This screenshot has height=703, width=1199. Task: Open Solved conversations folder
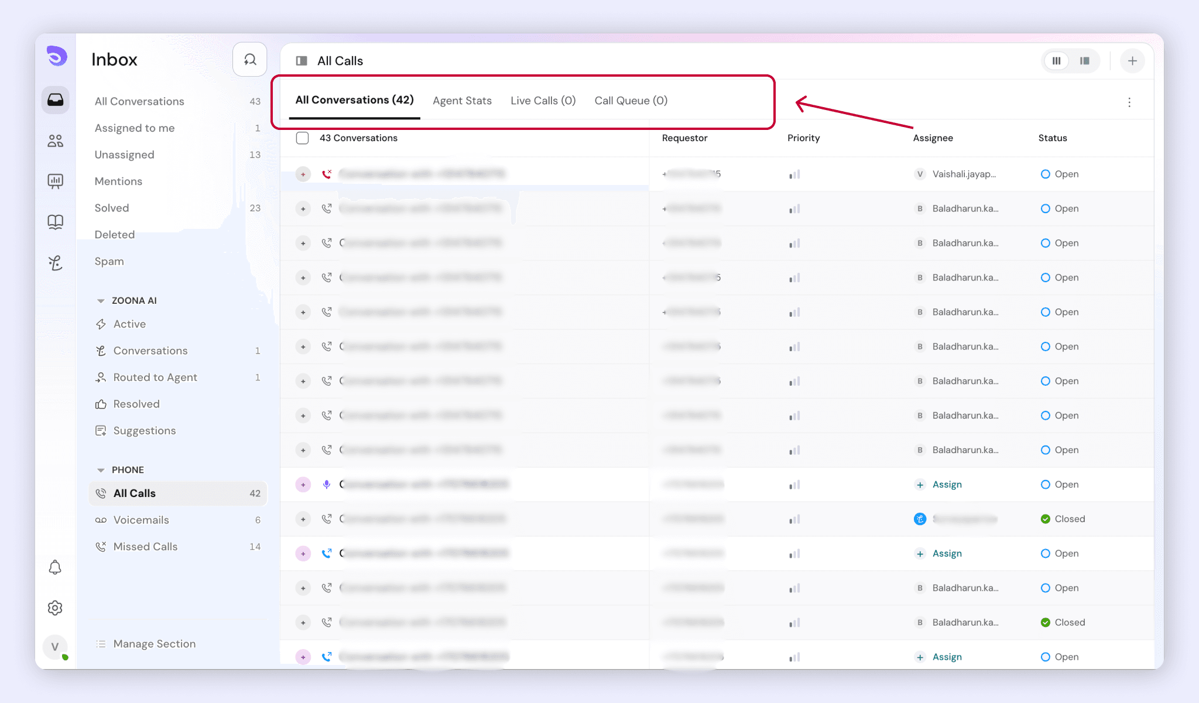pos(177,208)
